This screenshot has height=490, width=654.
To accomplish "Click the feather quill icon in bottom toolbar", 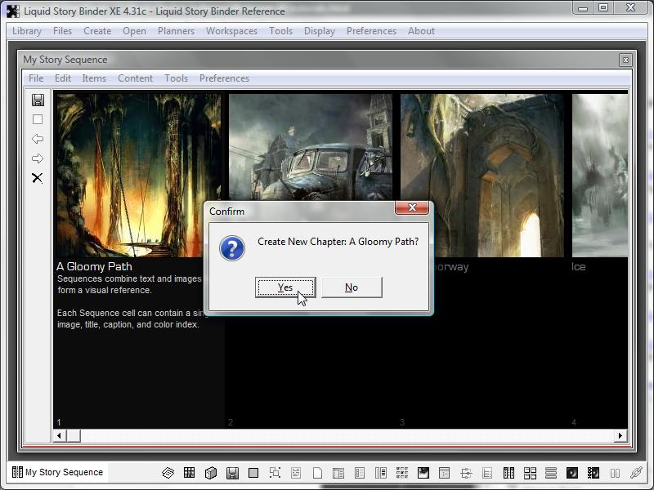I will [x=636, y=473].
